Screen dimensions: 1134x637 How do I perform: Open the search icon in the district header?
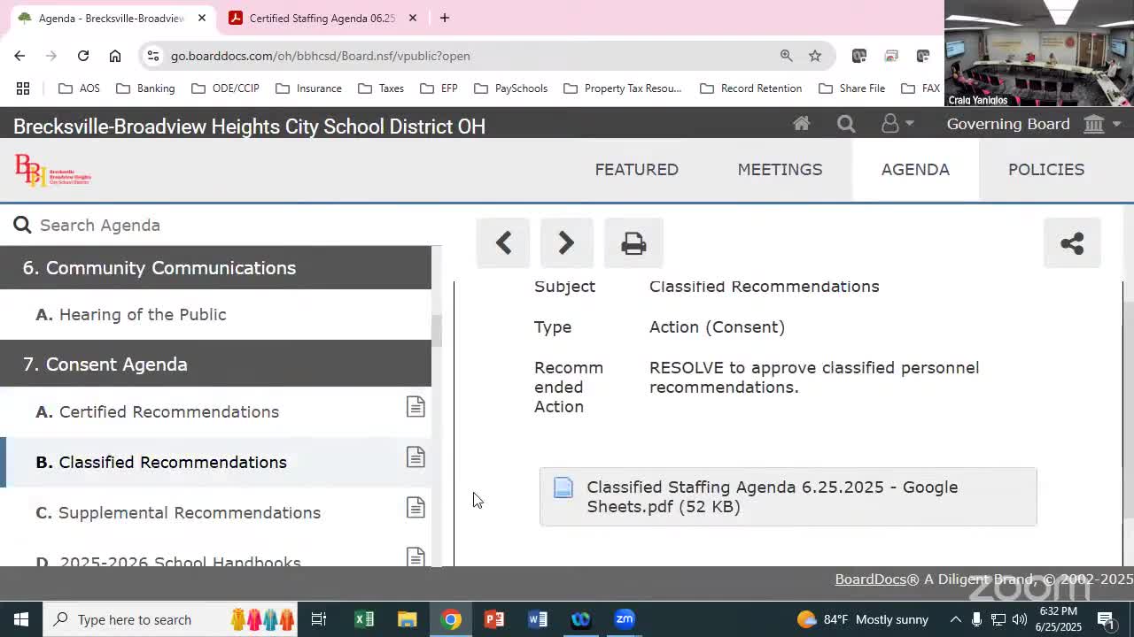(x=845, y=124)
